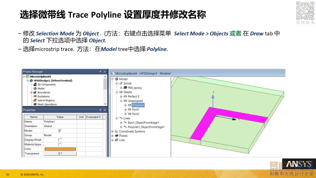The height and width of the screenshot is (178, 316).
Task: Toggle the Display Wireframe checkbox
Action: (x=60, y=140)
